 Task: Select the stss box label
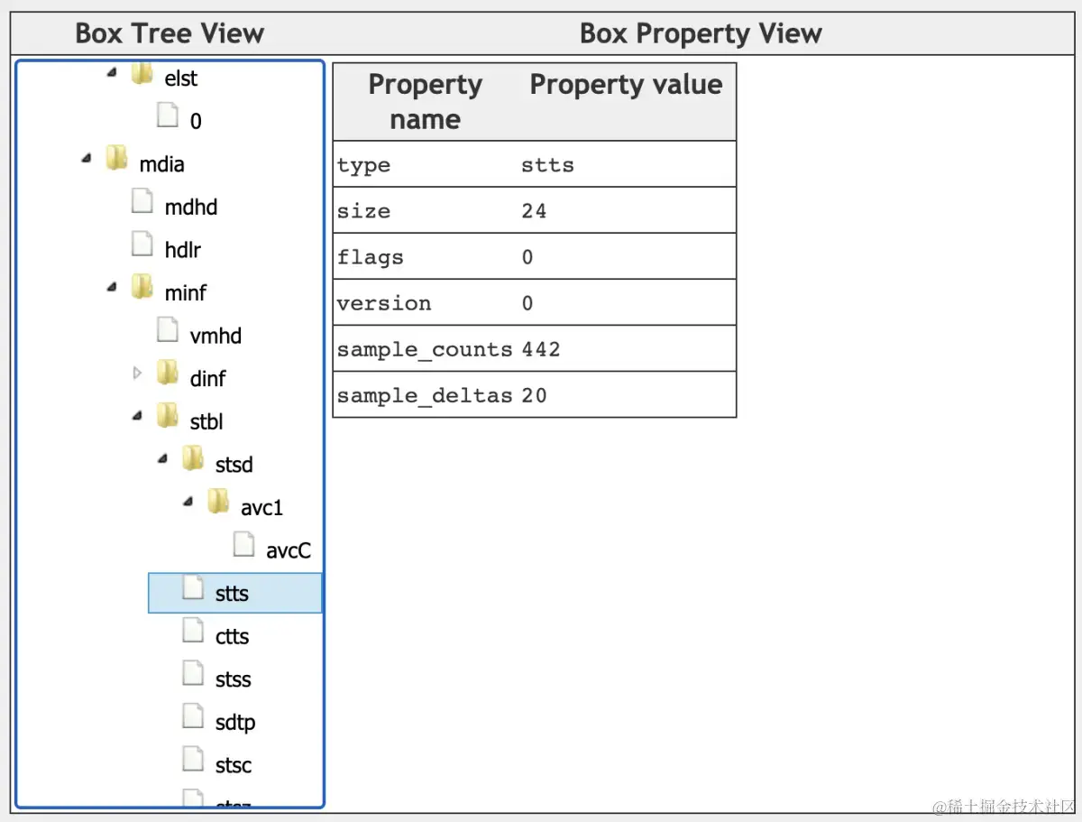pos(233,679)
